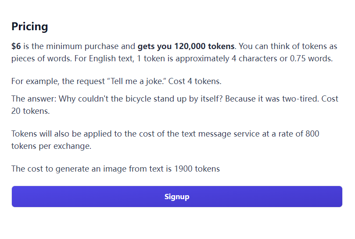Click the Pricing heading
The width and height of the screenshot is (355, 239).
[30, 27]
